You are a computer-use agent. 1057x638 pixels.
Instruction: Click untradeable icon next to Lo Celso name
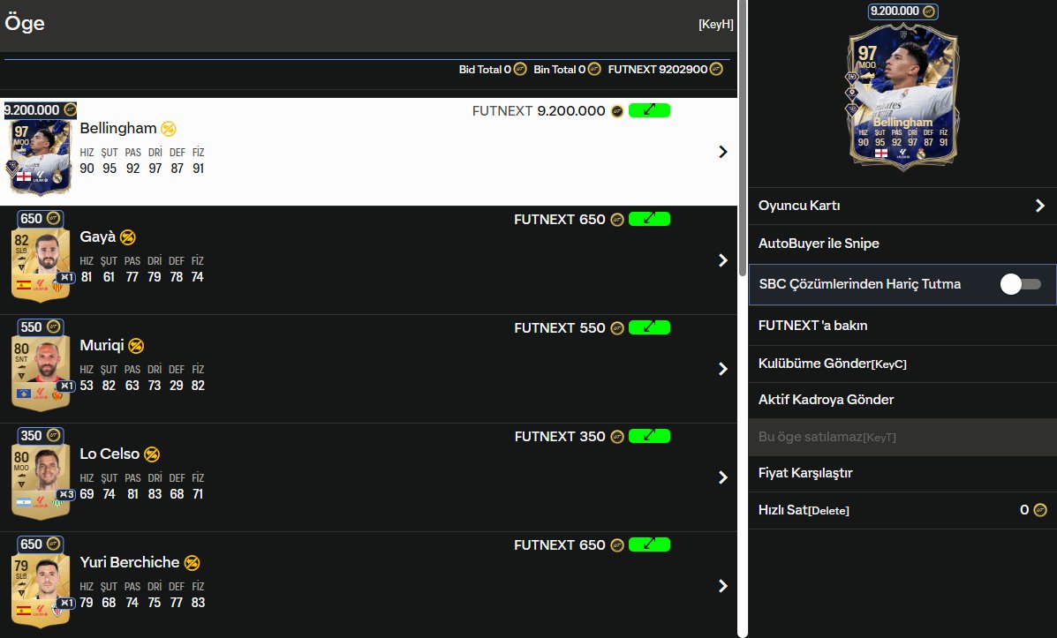(x=152, y=454)
